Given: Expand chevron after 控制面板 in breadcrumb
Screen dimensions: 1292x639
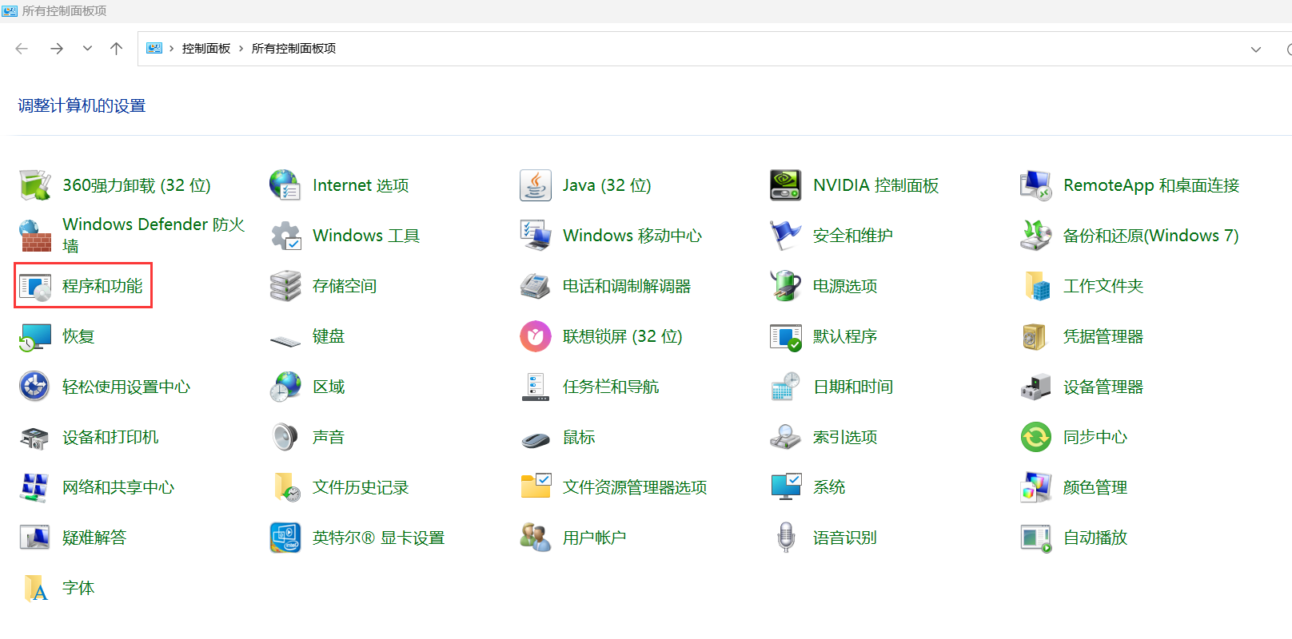Looking at the screenshot, I should (x=241, y=49).
